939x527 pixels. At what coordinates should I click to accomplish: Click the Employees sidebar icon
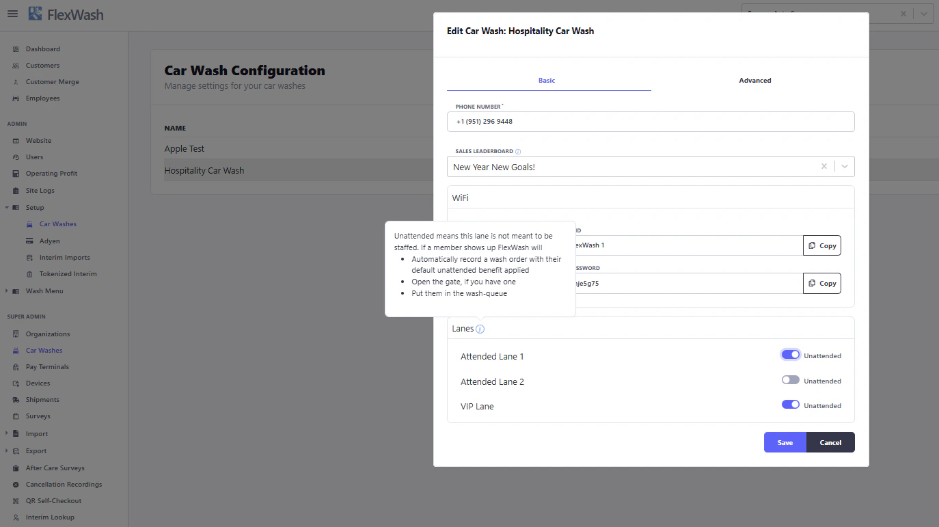16,98
